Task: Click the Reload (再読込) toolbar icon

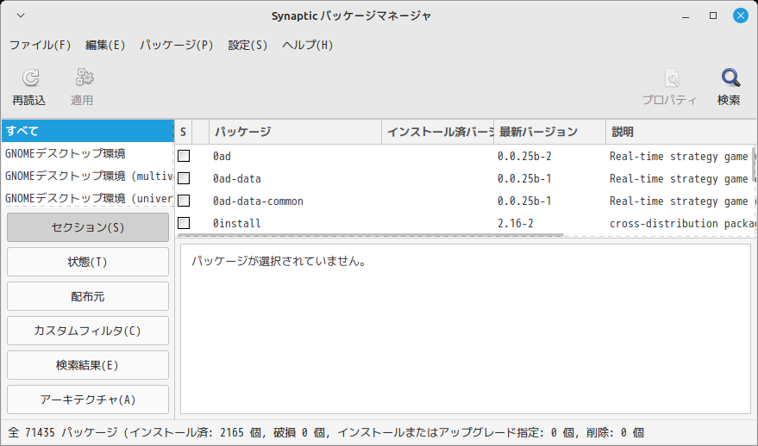Action: (x=30, y=77)
